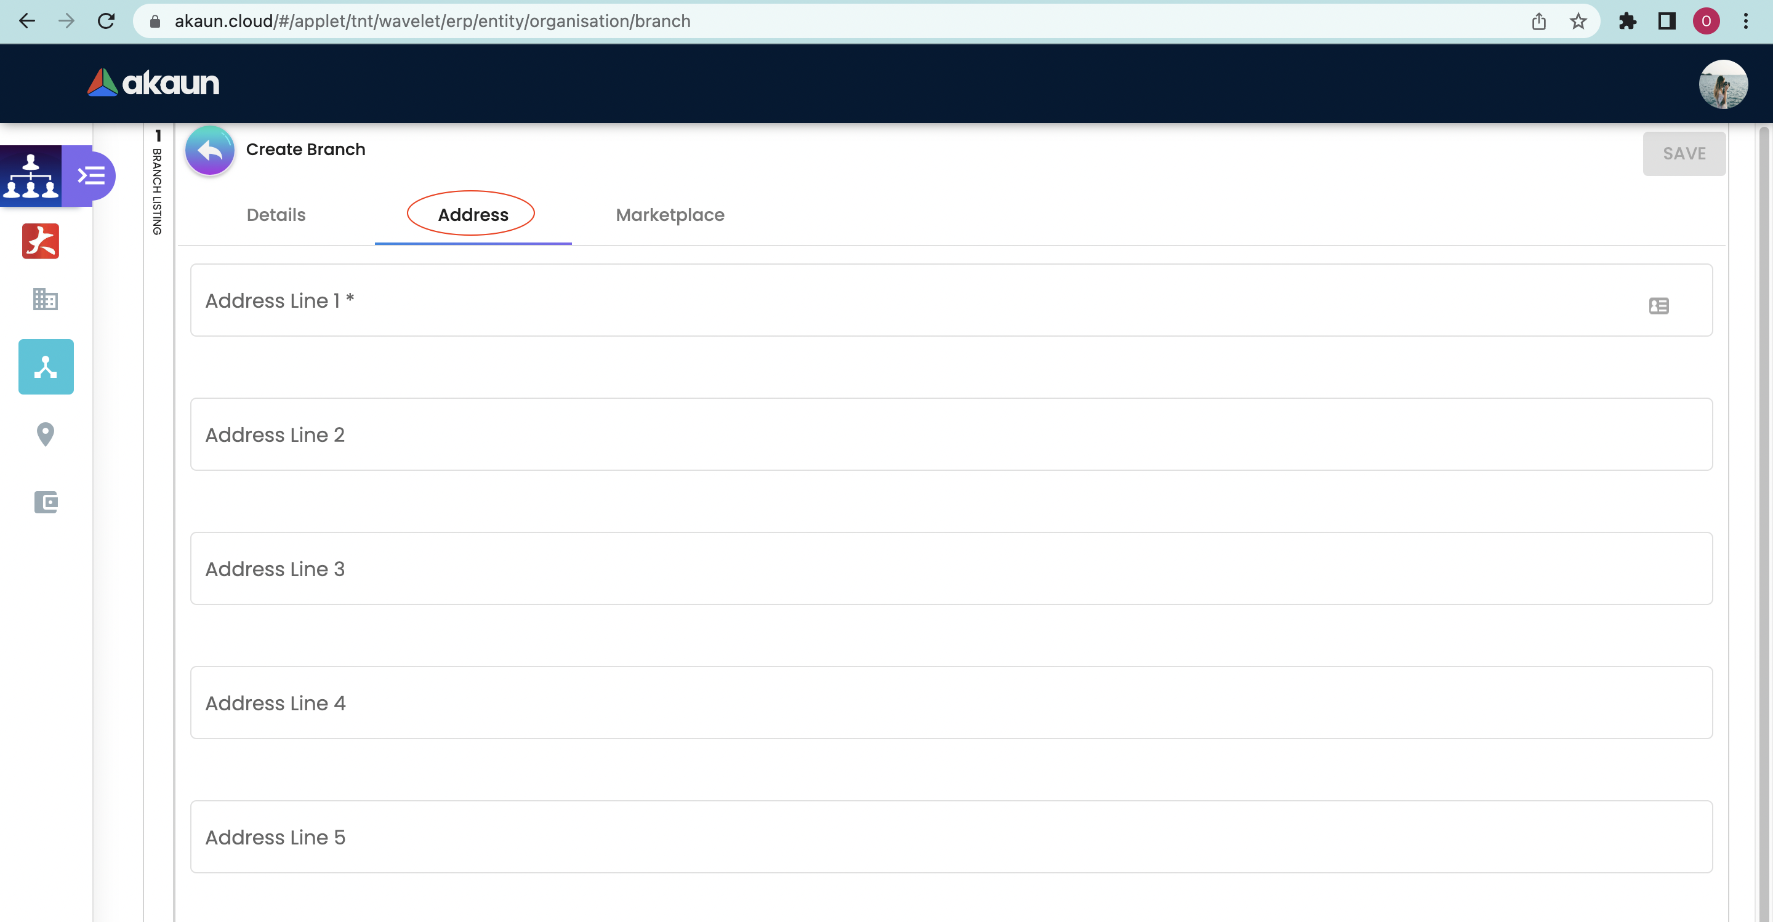Image resolution: width=1773 pixels, height=922 pixels.
Task: Click the akaun logo
Action: (153, 82)
